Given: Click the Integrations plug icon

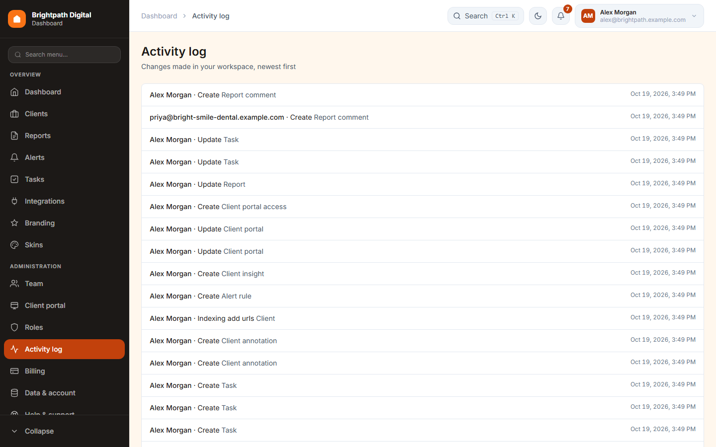Looking at the screenshot, I should pos(14,201).
